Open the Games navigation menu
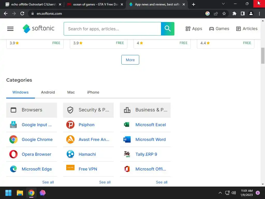The height and width of the screenshot is (199, 265). coord(219,29)
